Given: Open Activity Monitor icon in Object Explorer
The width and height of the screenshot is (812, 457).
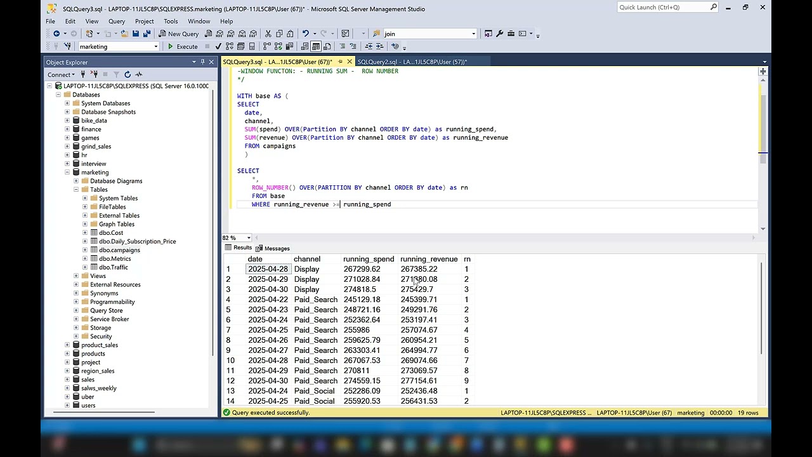Looking at the screenshot, I should (x=139, y=74).
